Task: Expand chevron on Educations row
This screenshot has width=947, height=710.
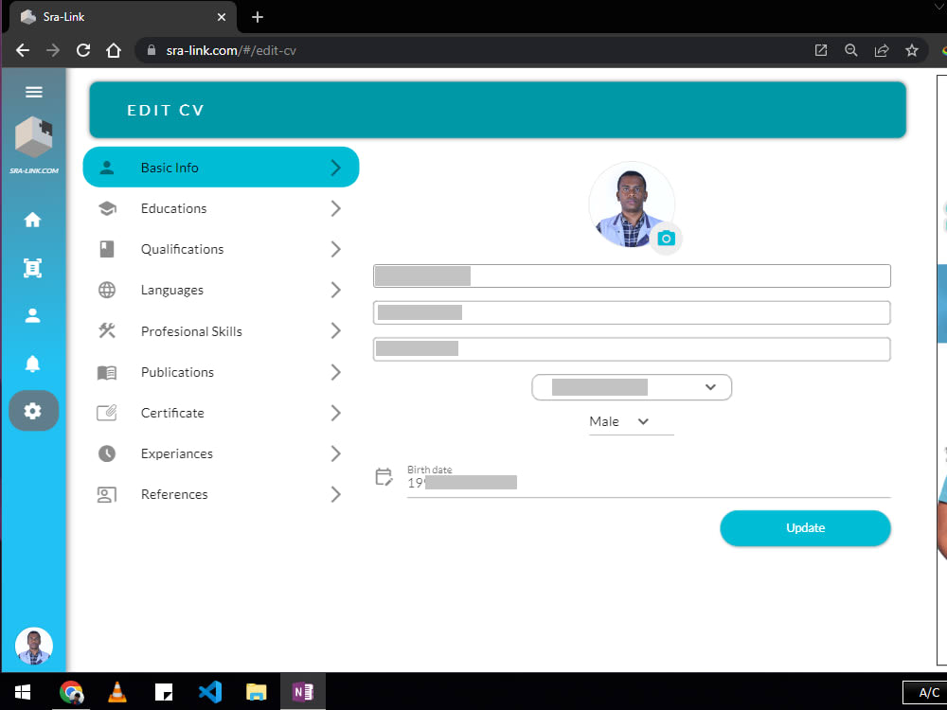Action: (336, 208)
